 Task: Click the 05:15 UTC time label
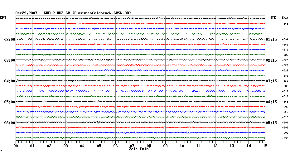point(271,123)
